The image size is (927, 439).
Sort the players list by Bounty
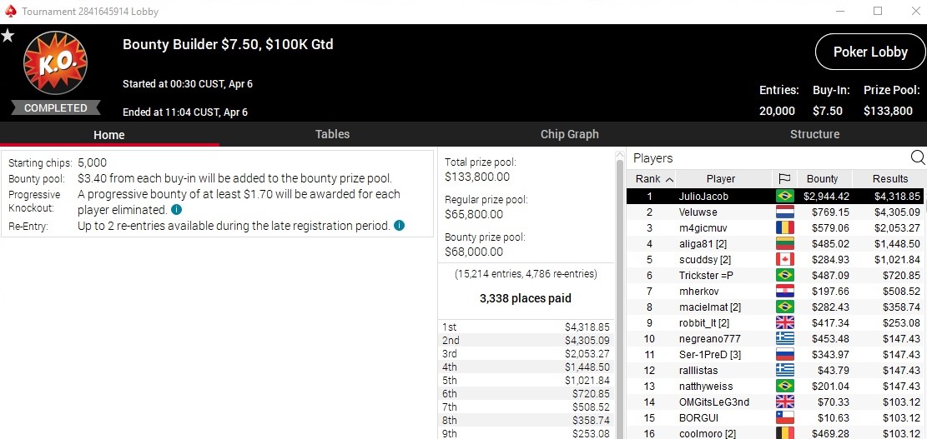point(822,179)
